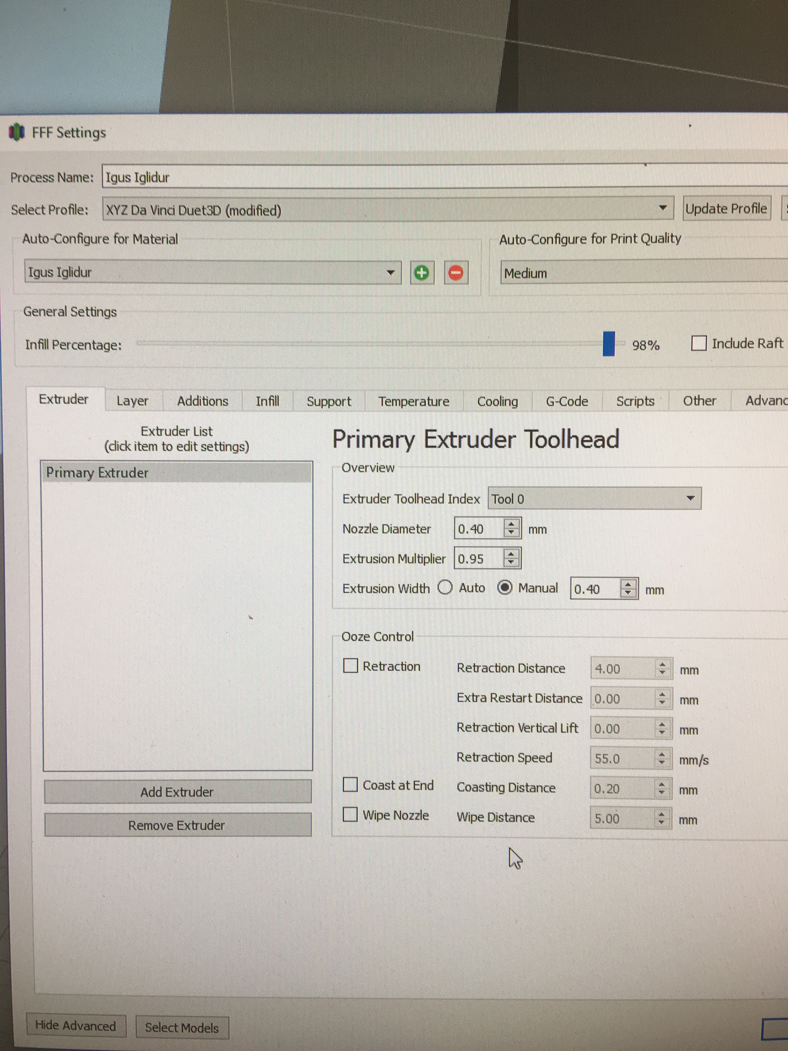
Task: Click the red remove material icon
Action: (455, 273)
